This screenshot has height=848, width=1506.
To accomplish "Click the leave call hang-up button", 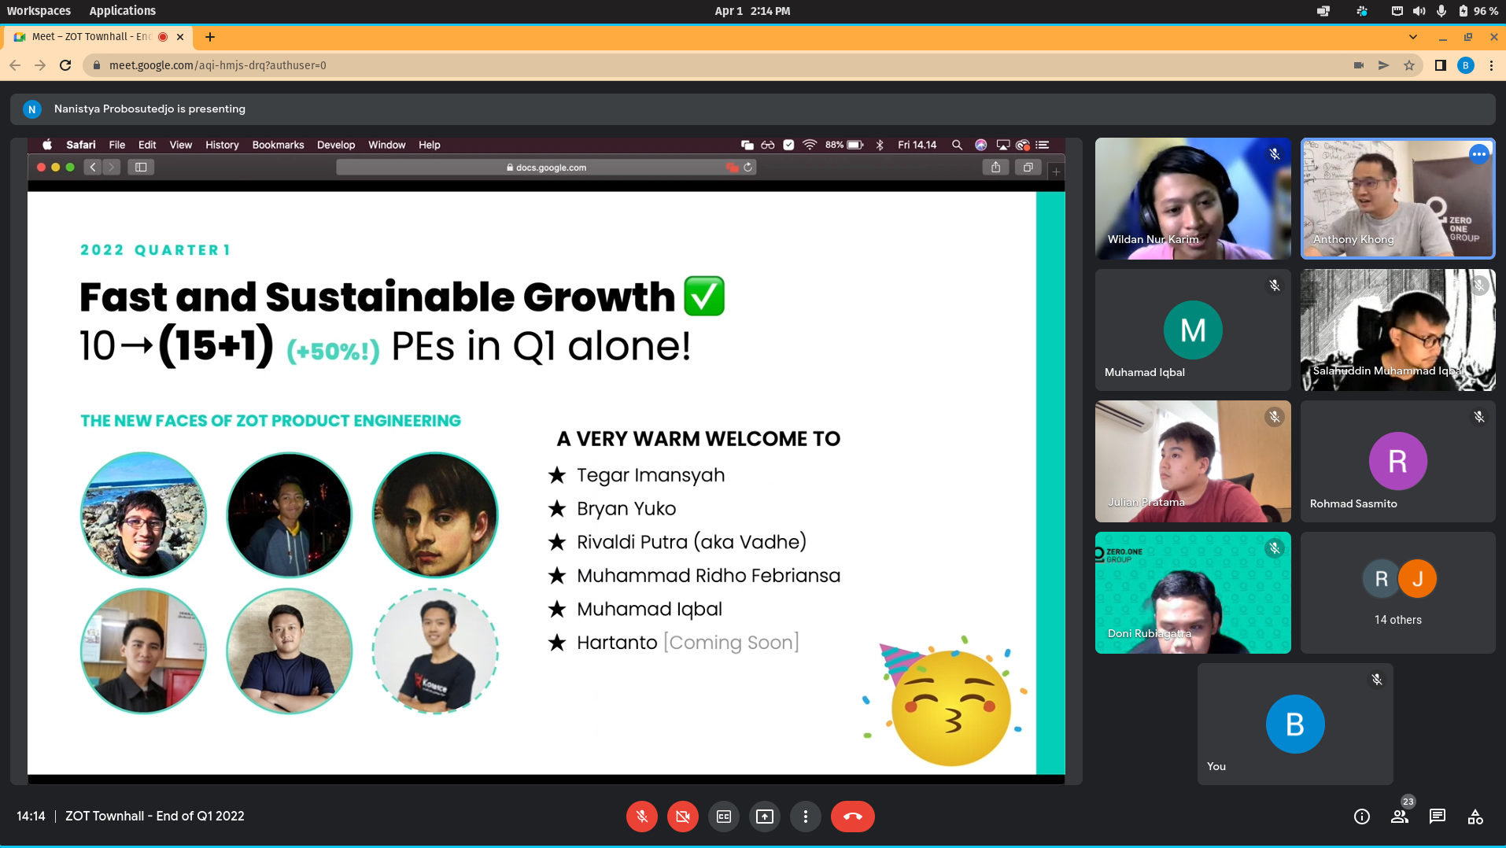I will pyautogui.click(x=852, y=817).
